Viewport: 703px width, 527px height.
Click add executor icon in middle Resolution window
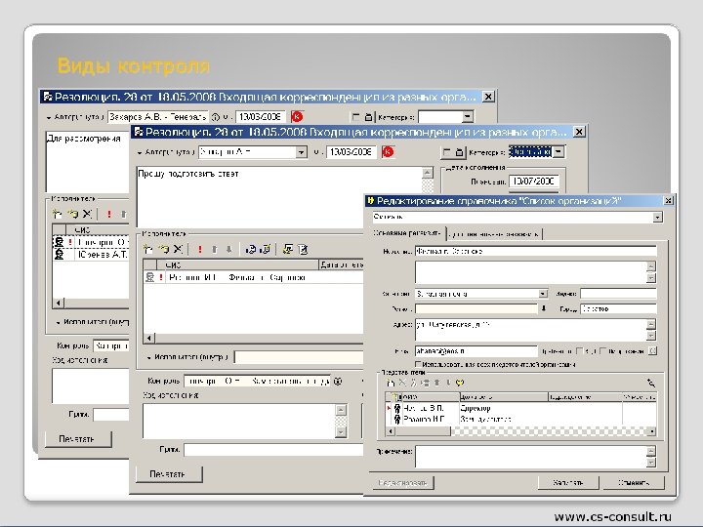pyautogui.click(x=148, y=249)
